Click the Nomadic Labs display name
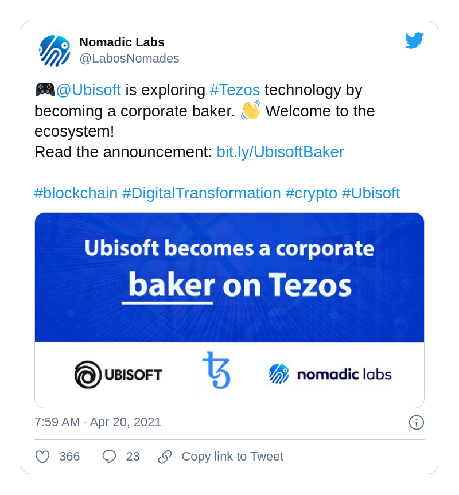The image size is (459, 495). pos(122,42)
